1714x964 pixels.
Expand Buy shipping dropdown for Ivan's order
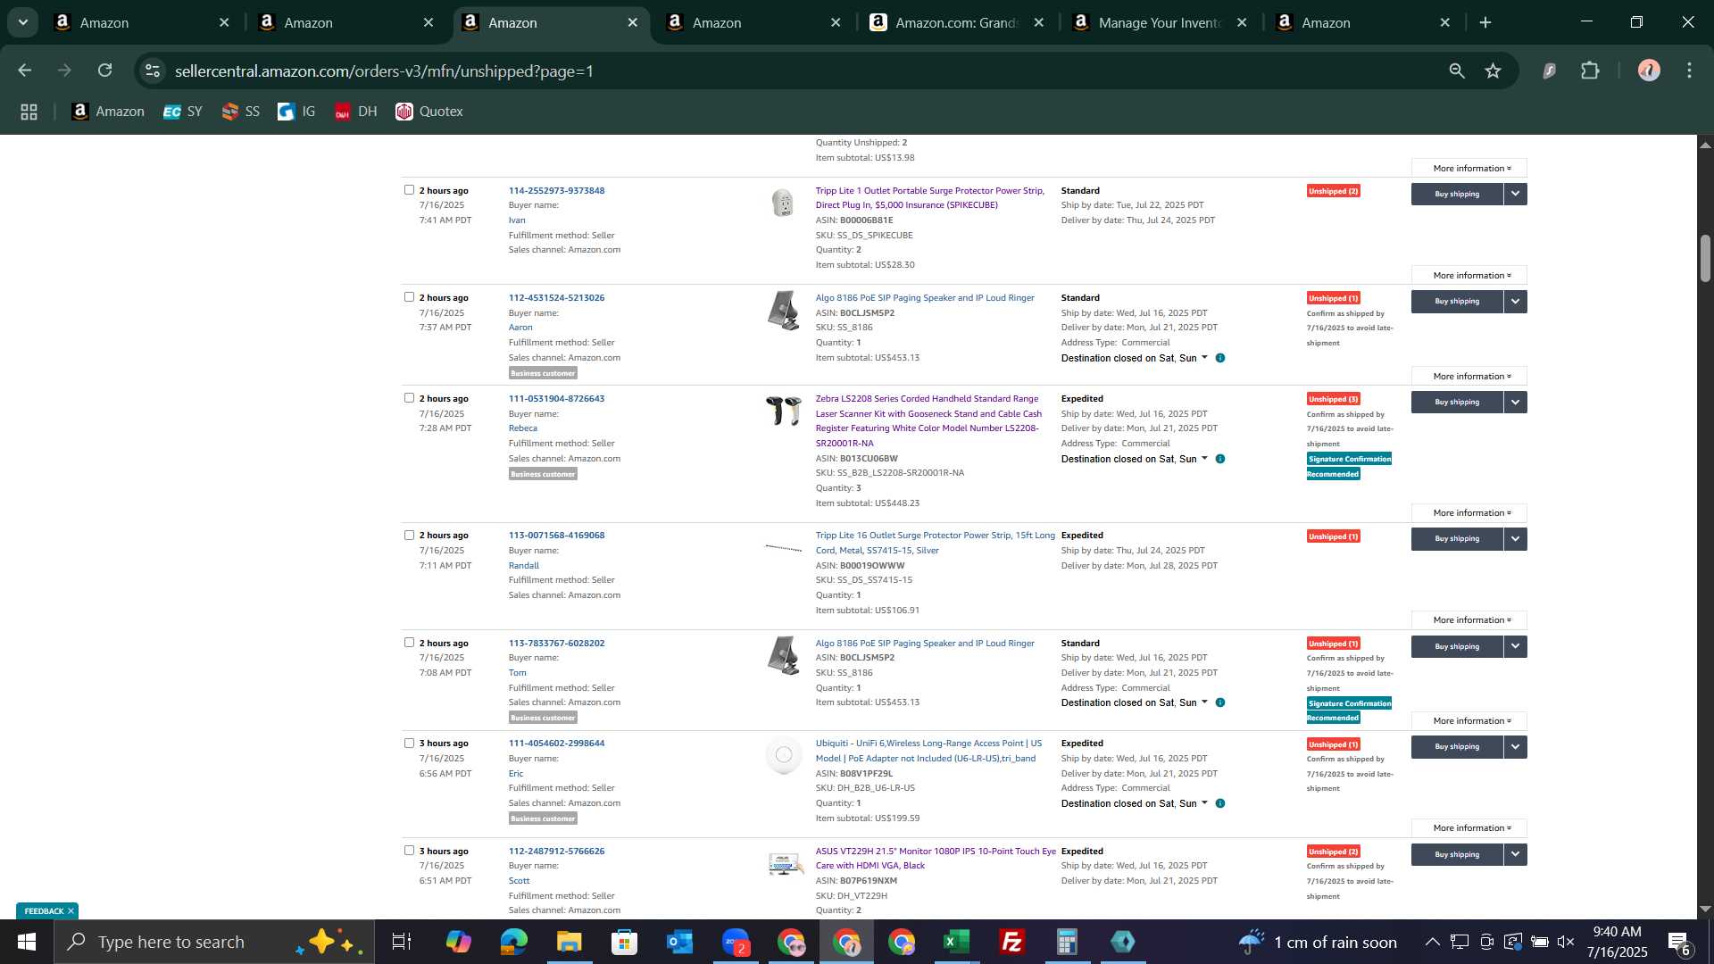click(x=1515, y=194)
